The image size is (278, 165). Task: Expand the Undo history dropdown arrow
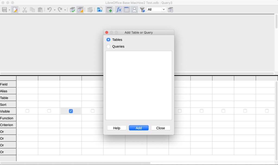[54, 10]
